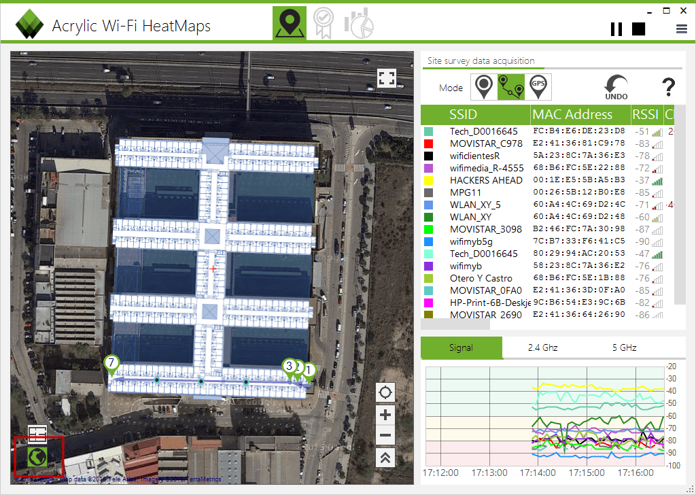Select GPS survey mode
This screenshot has height=495, width=696.
click(x=538, y=87)
